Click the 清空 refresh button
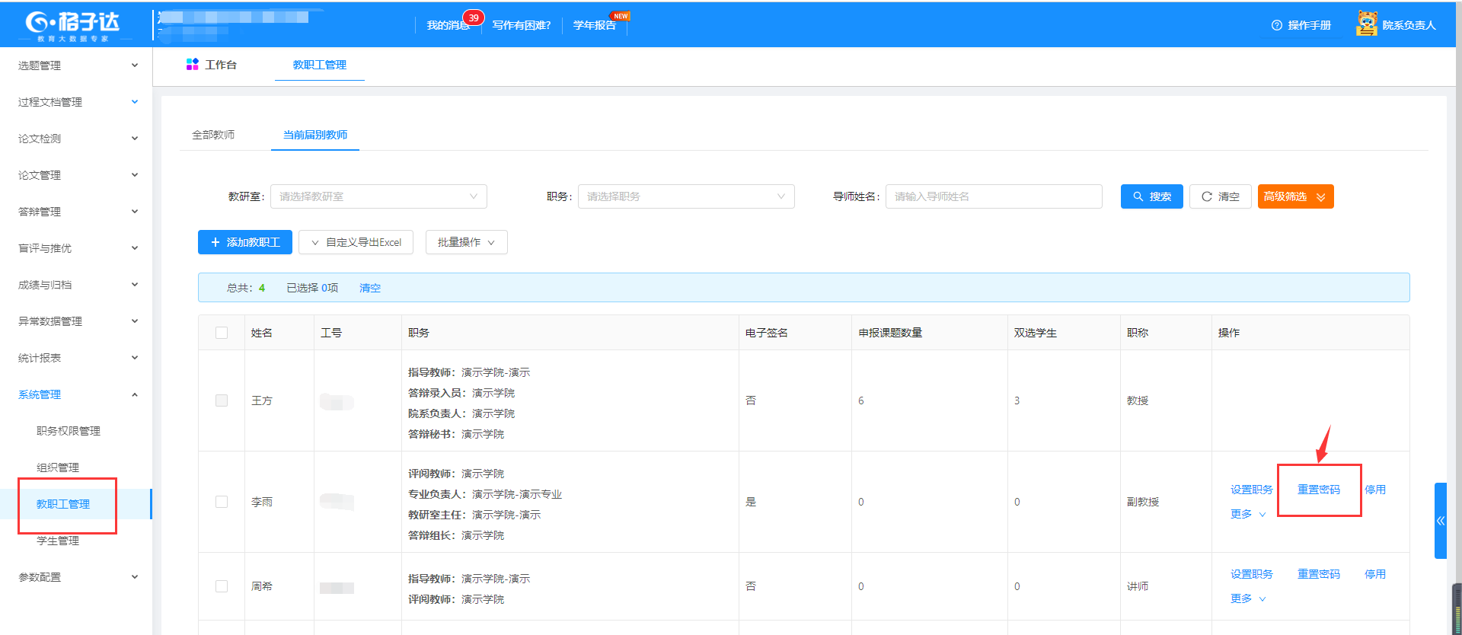This screenshot has height=635, width=1462. (x=1220, y=196)
